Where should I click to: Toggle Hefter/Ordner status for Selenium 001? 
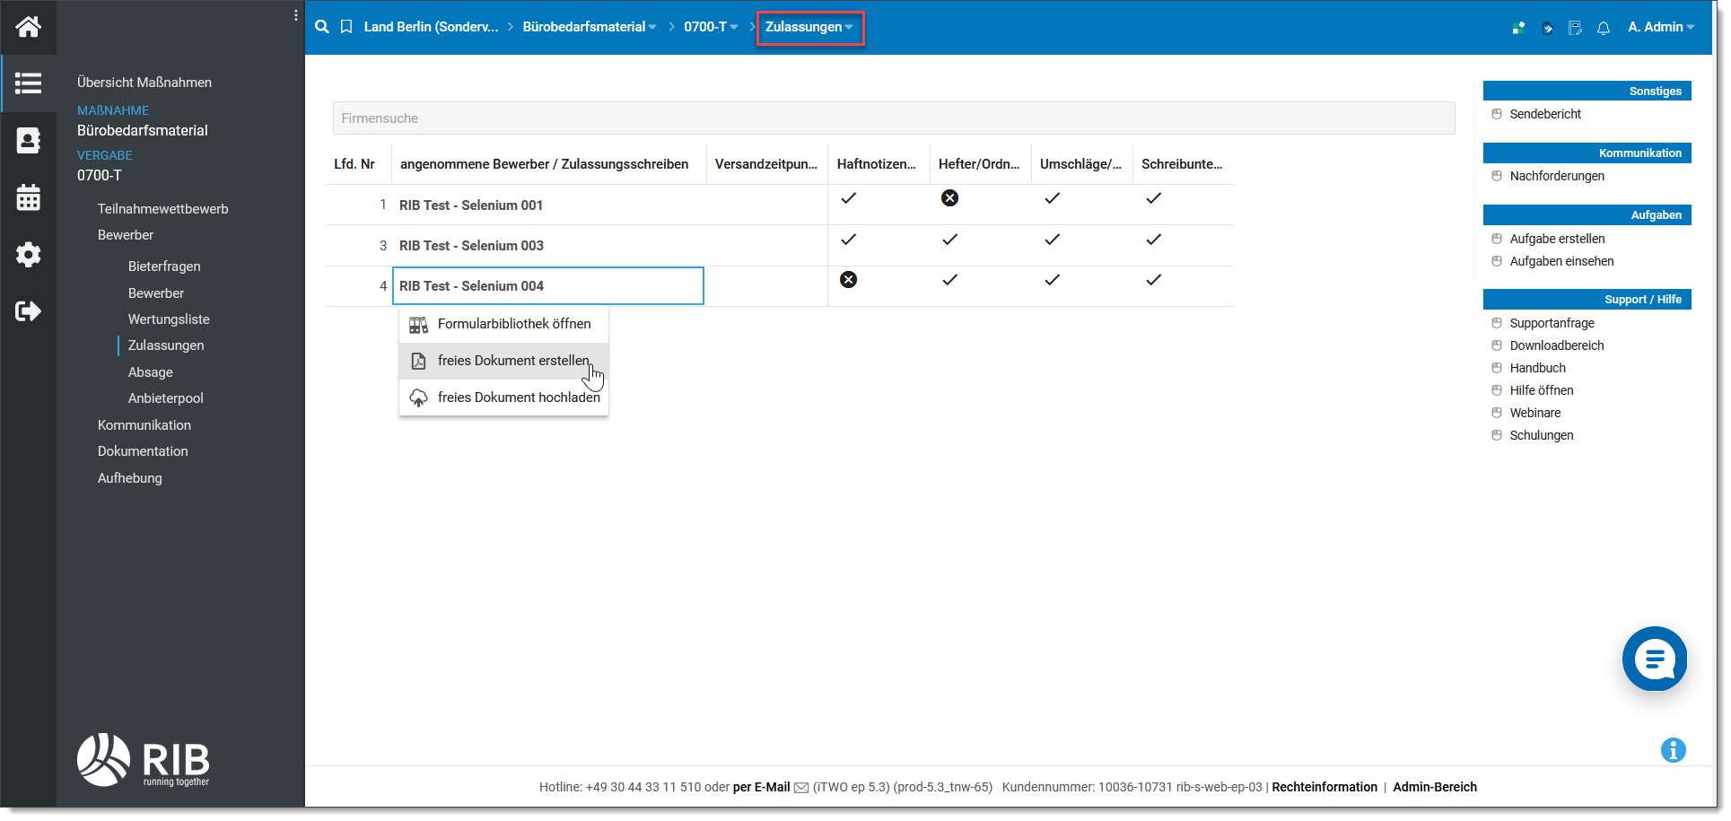tap(949, 198)
